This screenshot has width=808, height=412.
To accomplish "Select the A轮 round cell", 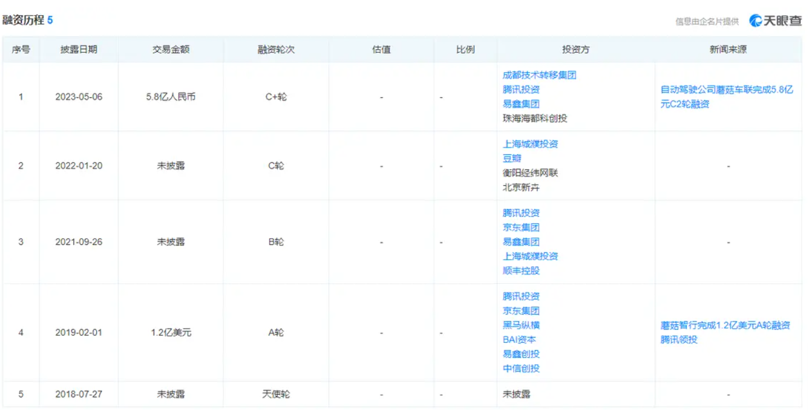I will (x=276, y=333).
